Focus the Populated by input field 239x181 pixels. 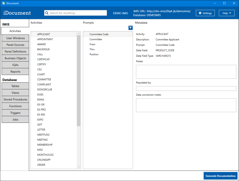(186, 89)
